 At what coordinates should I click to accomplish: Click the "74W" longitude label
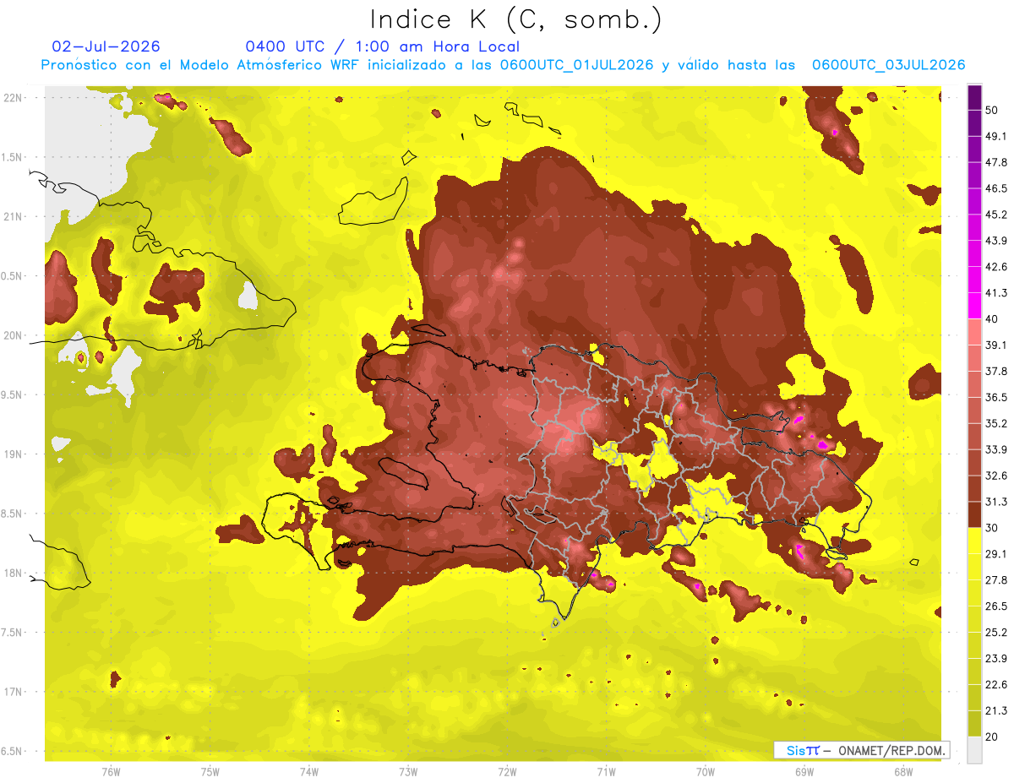click(308, 771)
